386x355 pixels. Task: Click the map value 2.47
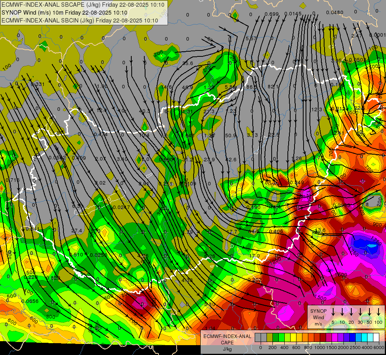(x=357, y=36)
